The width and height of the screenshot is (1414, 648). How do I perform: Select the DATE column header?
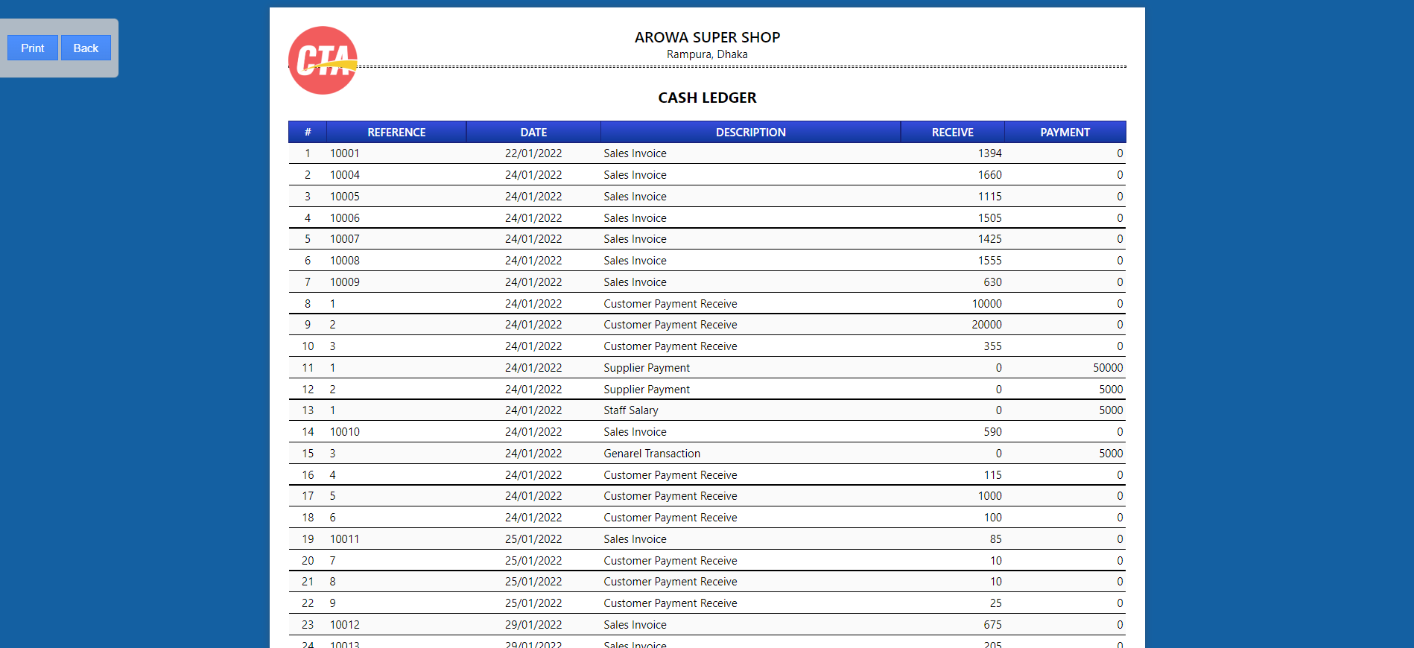pos(533,132)
